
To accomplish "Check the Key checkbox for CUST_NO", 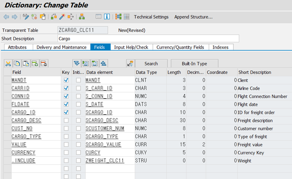I will [x=66, y=128].
